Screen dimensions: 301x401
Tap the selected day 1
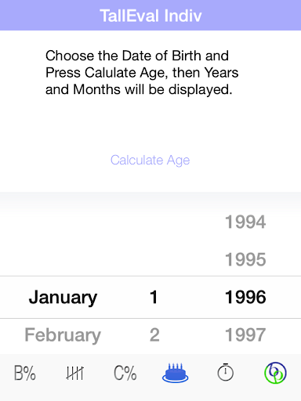point(154,297)
